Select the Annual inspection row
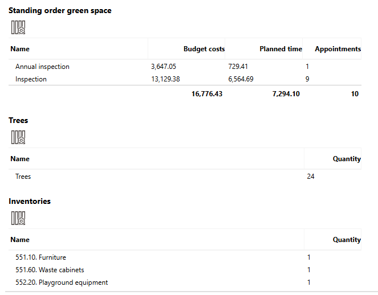378x295 pixels. pos(42,67)
